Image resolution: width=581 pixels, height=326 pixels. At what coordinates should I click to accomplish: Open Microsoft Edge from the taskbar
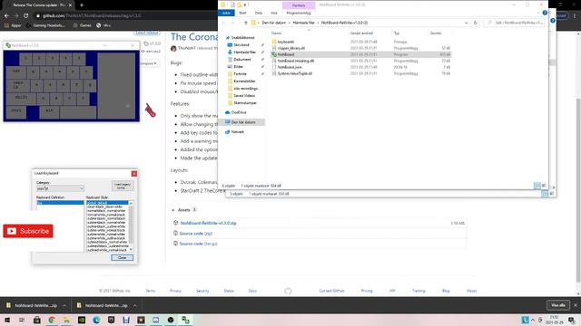pyautogui.click(x=96, y=320)
